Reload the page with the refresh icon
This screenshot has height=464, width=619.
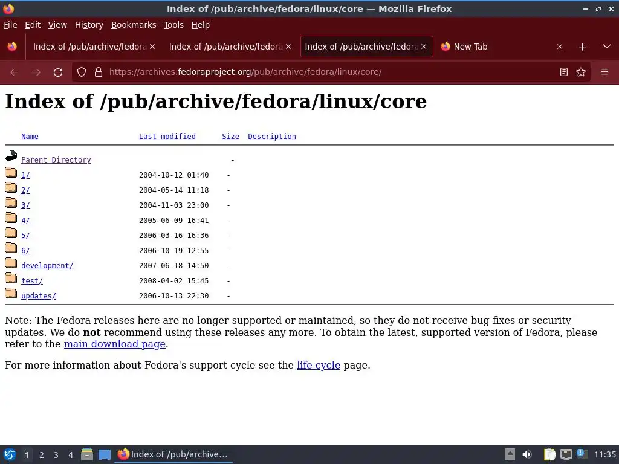coord(58,72)
